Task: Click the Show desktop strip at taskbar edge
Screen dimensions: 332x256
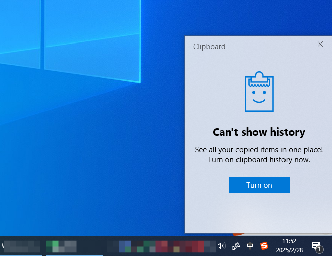Action: coord(330,246)
